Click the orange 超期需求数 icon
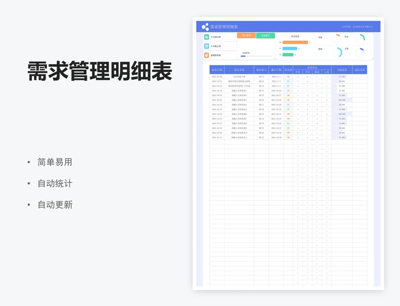The height and width of the screenshot is (306, 400). (206, 55)
